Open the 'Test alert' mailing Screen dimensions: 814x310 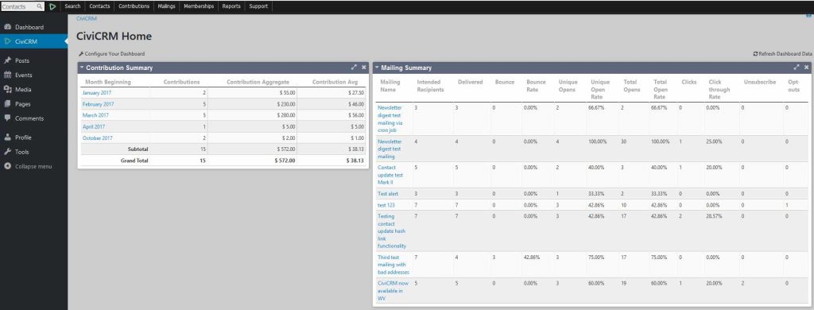pyautogui.click(x=388, y=194)
